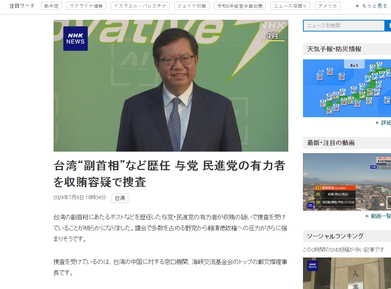The height and width of the screenshot is (289, 391).
Task: Focus the ニュースを検索 search field
Action: tap(343, 26)
